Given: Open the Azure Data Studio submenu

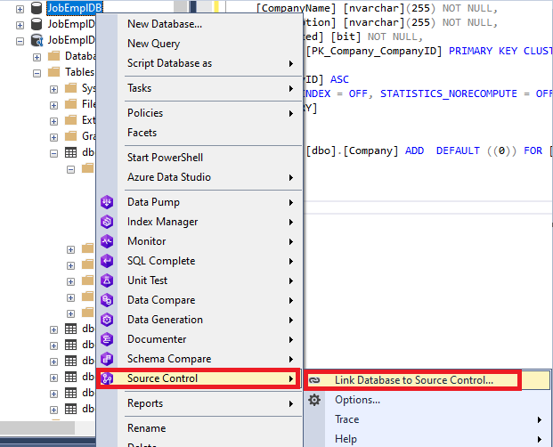Looking at the screenshot, I should coord(199,177).
